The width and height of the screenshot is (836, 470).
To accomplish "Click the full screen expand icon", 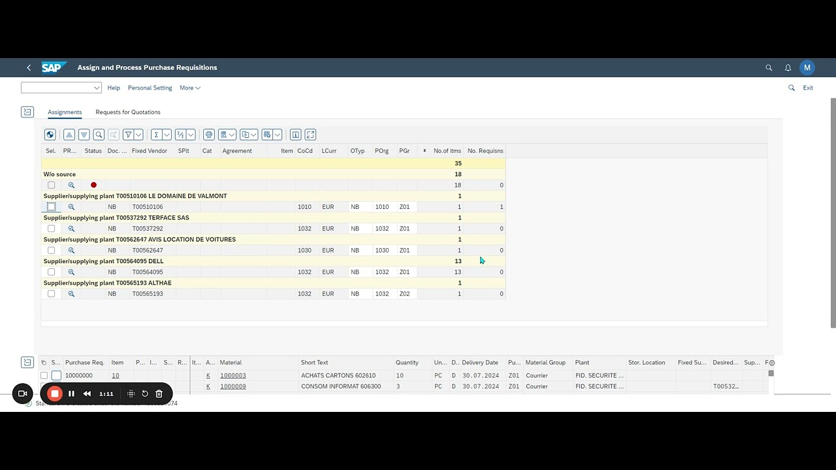I will 310,134.
